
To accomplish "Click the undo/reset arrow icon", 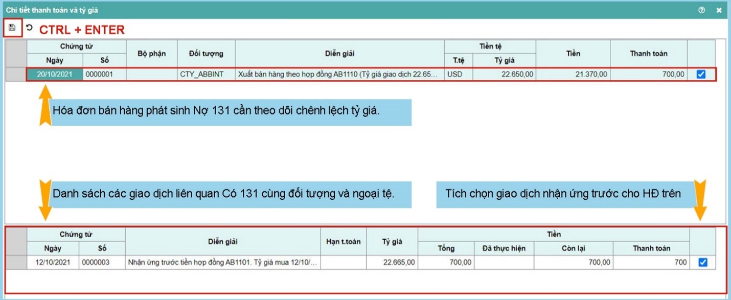I will (x=29, y=28).
